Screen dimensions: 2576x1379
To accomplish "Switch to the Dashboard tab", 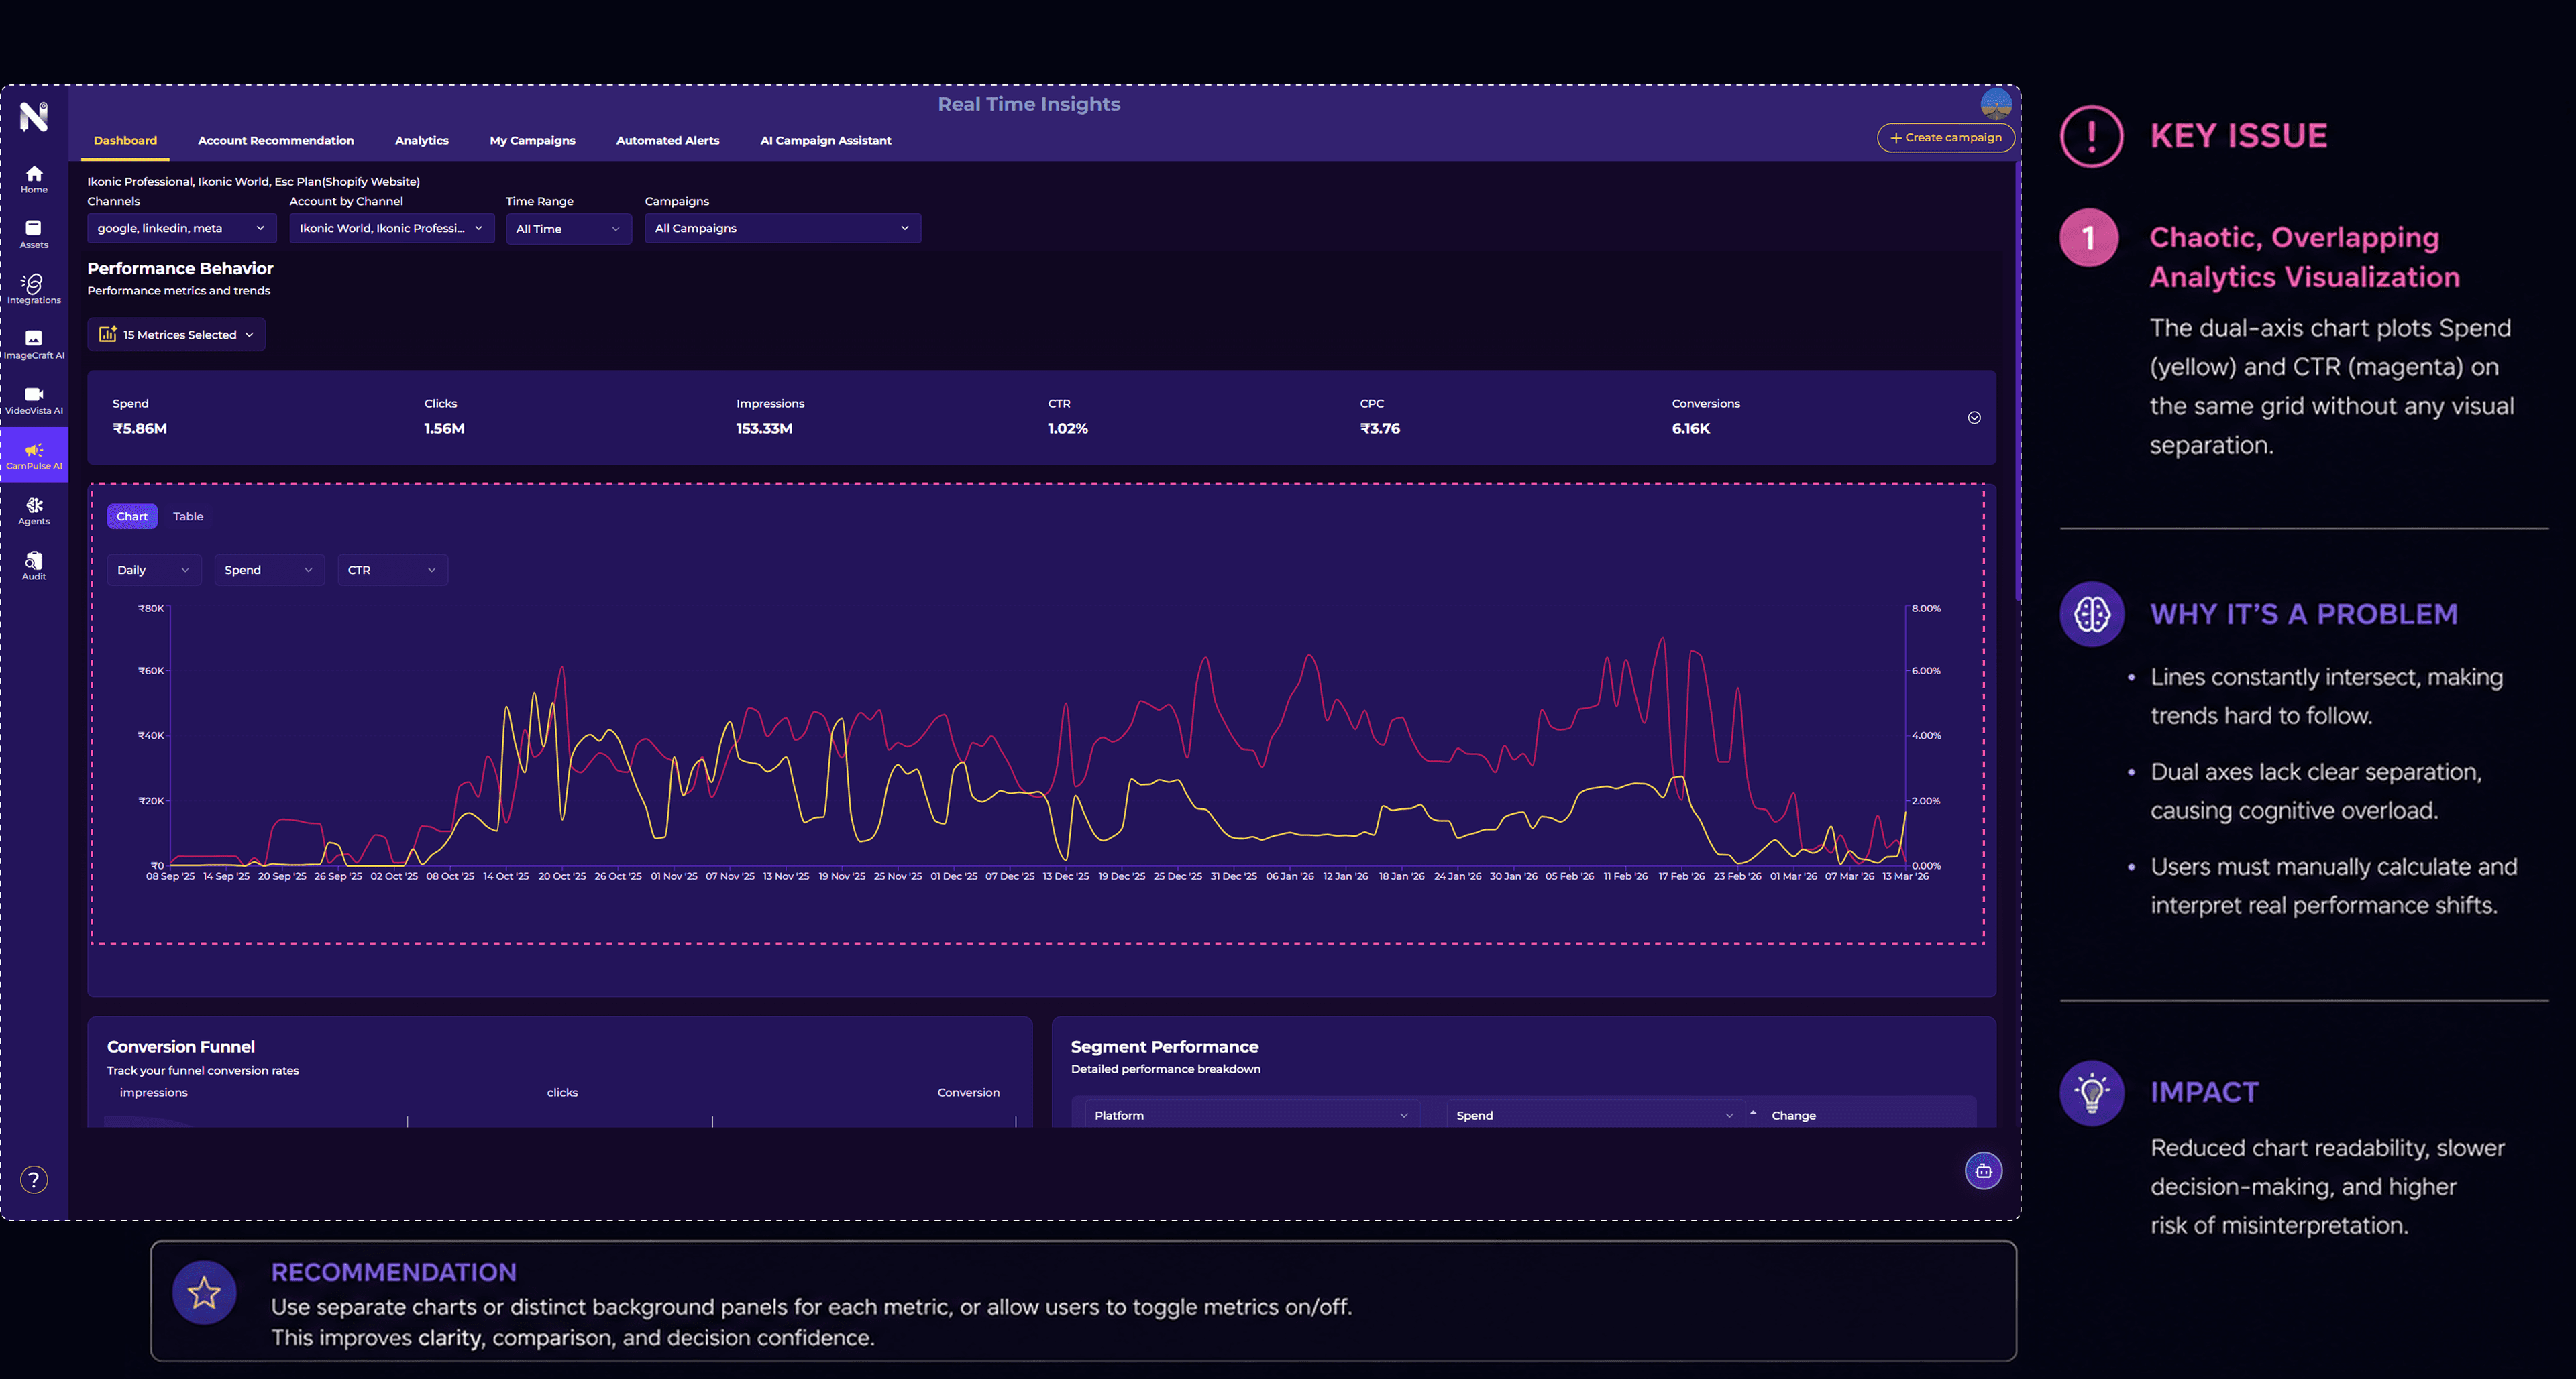I will point(125,140).
